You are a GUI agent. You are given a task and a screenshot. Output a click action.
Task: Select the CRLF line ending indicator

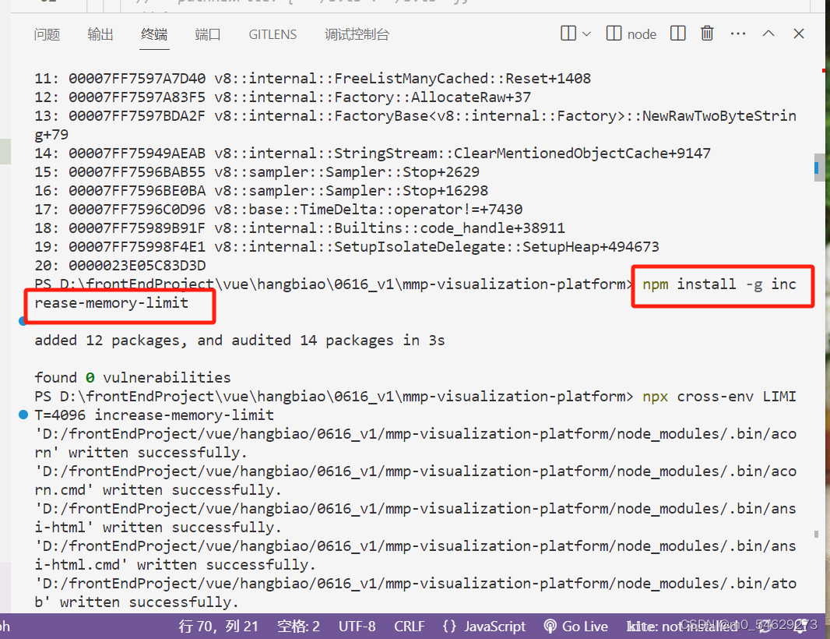pos(410,626)
